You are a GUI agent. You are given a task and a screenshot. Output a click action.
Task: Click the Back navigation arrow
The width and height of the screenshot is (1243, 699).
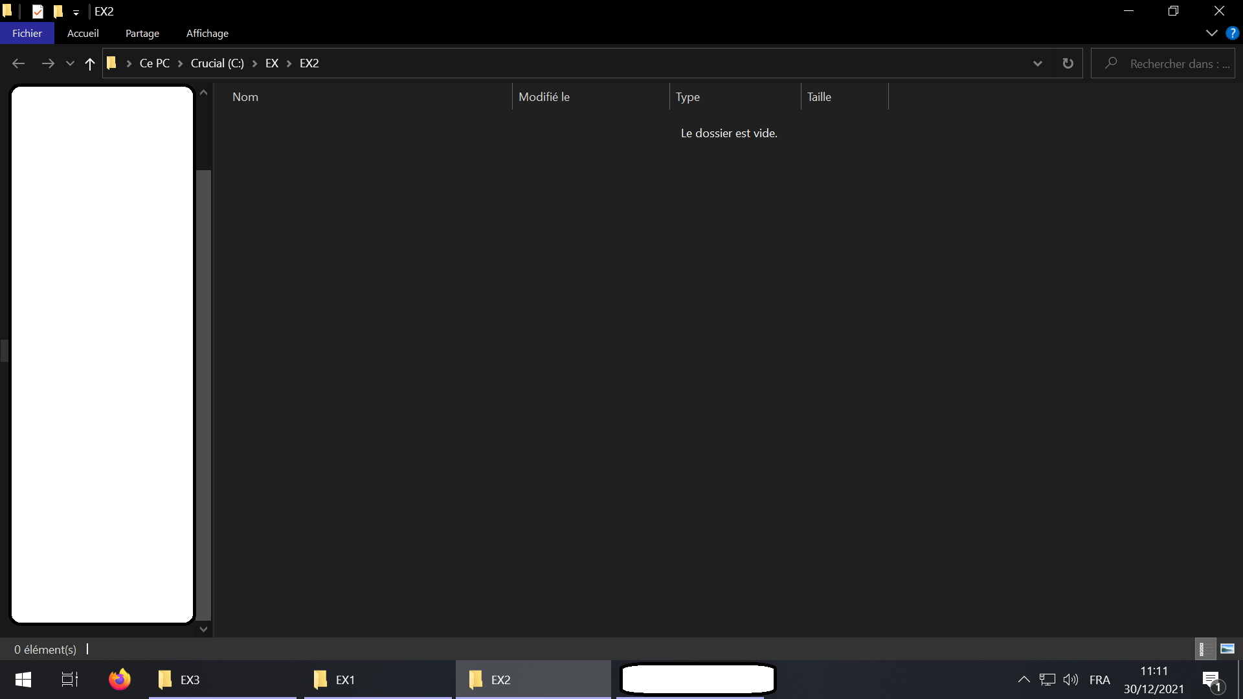click(x=18, y=63)
